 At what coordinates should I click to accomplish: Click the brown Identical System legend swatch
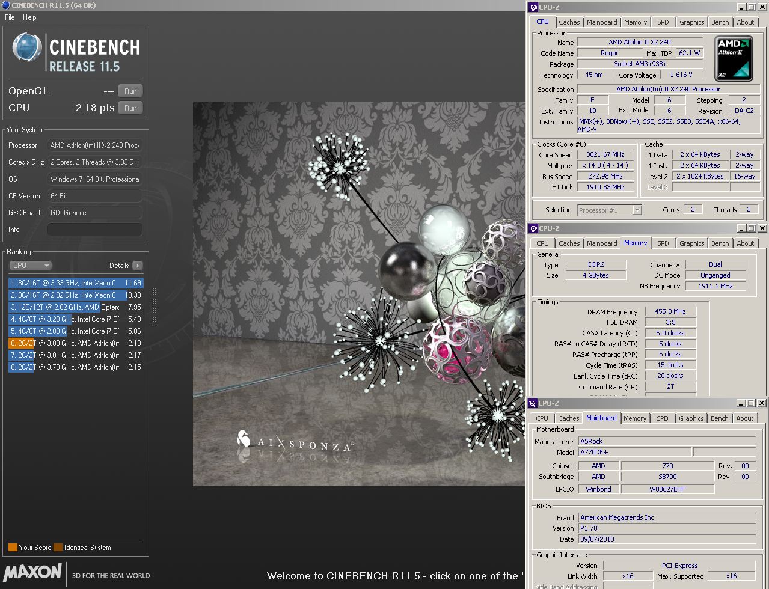point(58,548)
